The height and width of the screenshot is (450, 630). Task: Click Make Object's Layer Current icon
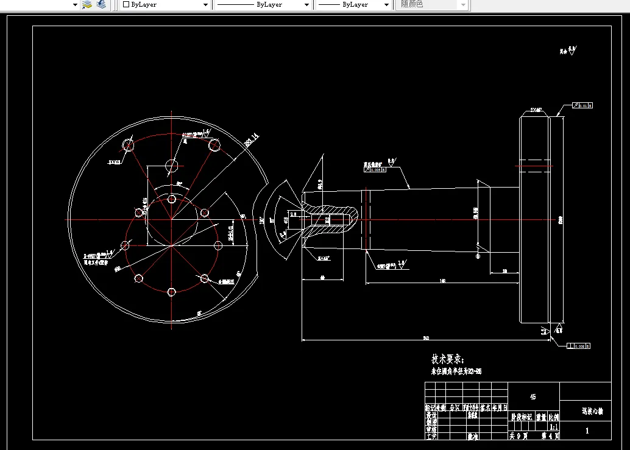click(x=87, y=4)
